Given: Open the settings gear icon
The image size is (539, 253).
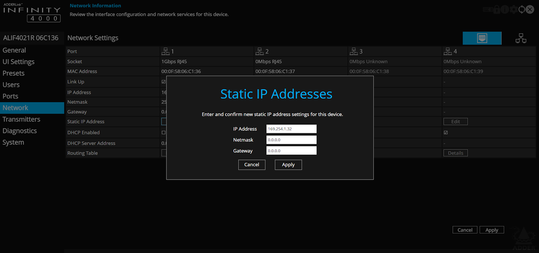Looking at the screenshot, I should [513, 9].
